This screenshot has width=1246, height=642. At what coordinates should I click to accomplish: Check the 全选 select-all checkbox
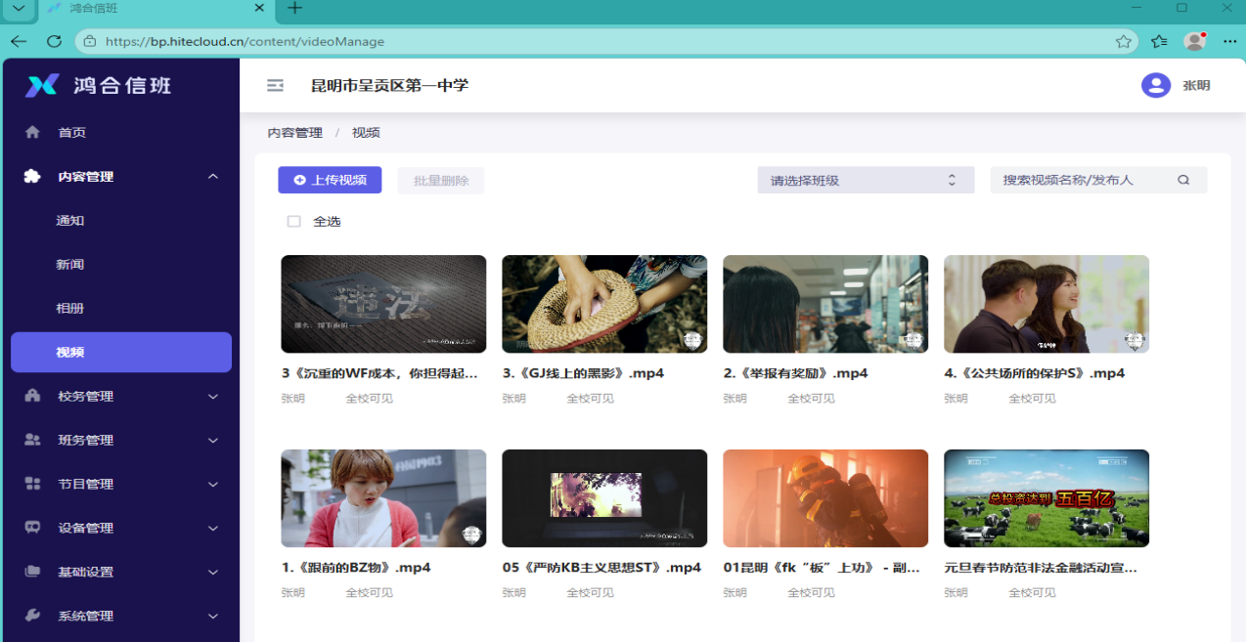click(x=293, y=221)
